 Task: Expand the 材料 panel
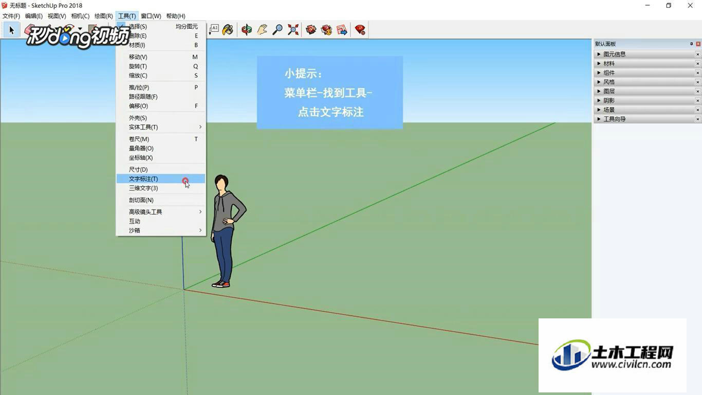point(599,63)
